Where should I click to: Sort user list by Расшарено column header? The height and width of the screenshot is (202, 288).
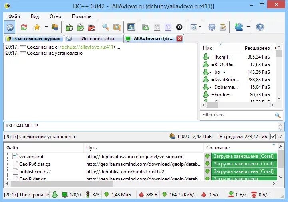point(257,48)
